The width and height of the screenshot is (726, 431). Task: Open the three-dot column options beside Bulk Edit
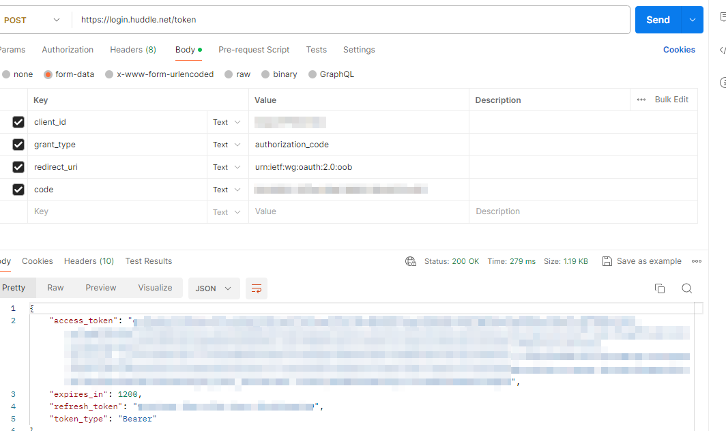pos(641,100)
